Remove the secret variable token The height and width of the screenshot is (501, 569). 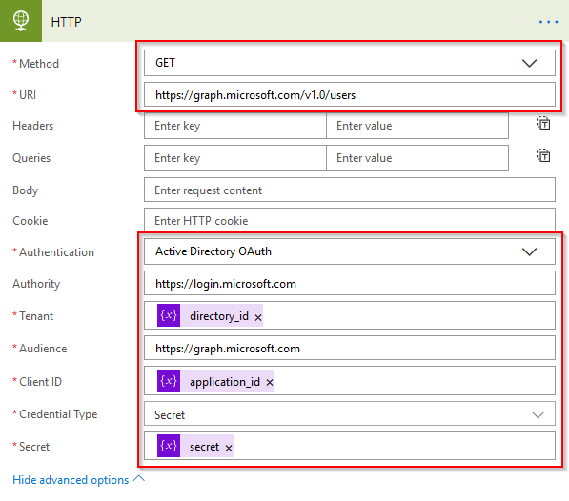pyautogui.click(x=229, y=448)
